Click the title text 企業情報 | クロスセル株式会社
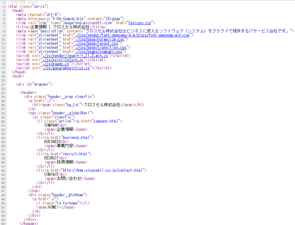The width and height of the screenshot is (295, 225). coord(60,27)
